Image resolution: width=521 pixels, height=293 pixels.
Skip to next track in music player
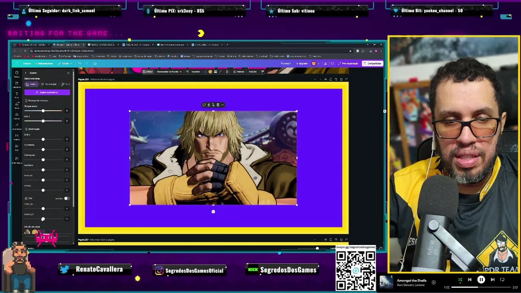493,280
